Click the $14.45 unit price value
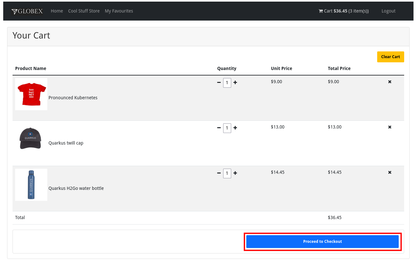This screenshot has width=418, height=266. point(278,172)
